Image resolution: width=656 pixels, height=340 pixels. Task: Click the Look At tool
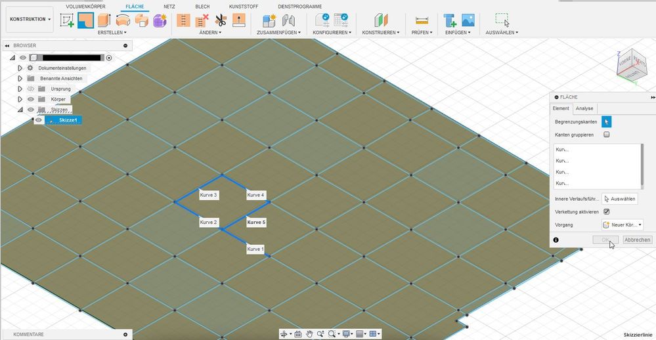pos(298,333)
